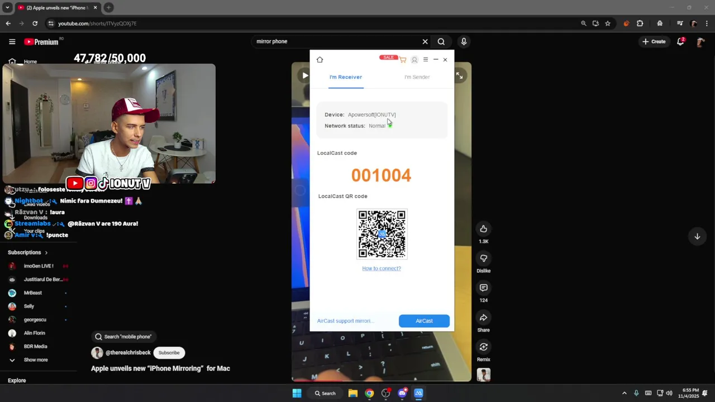Click the install app icon in address bar
The width and height of the screenshot is (715, 402).
595,23
